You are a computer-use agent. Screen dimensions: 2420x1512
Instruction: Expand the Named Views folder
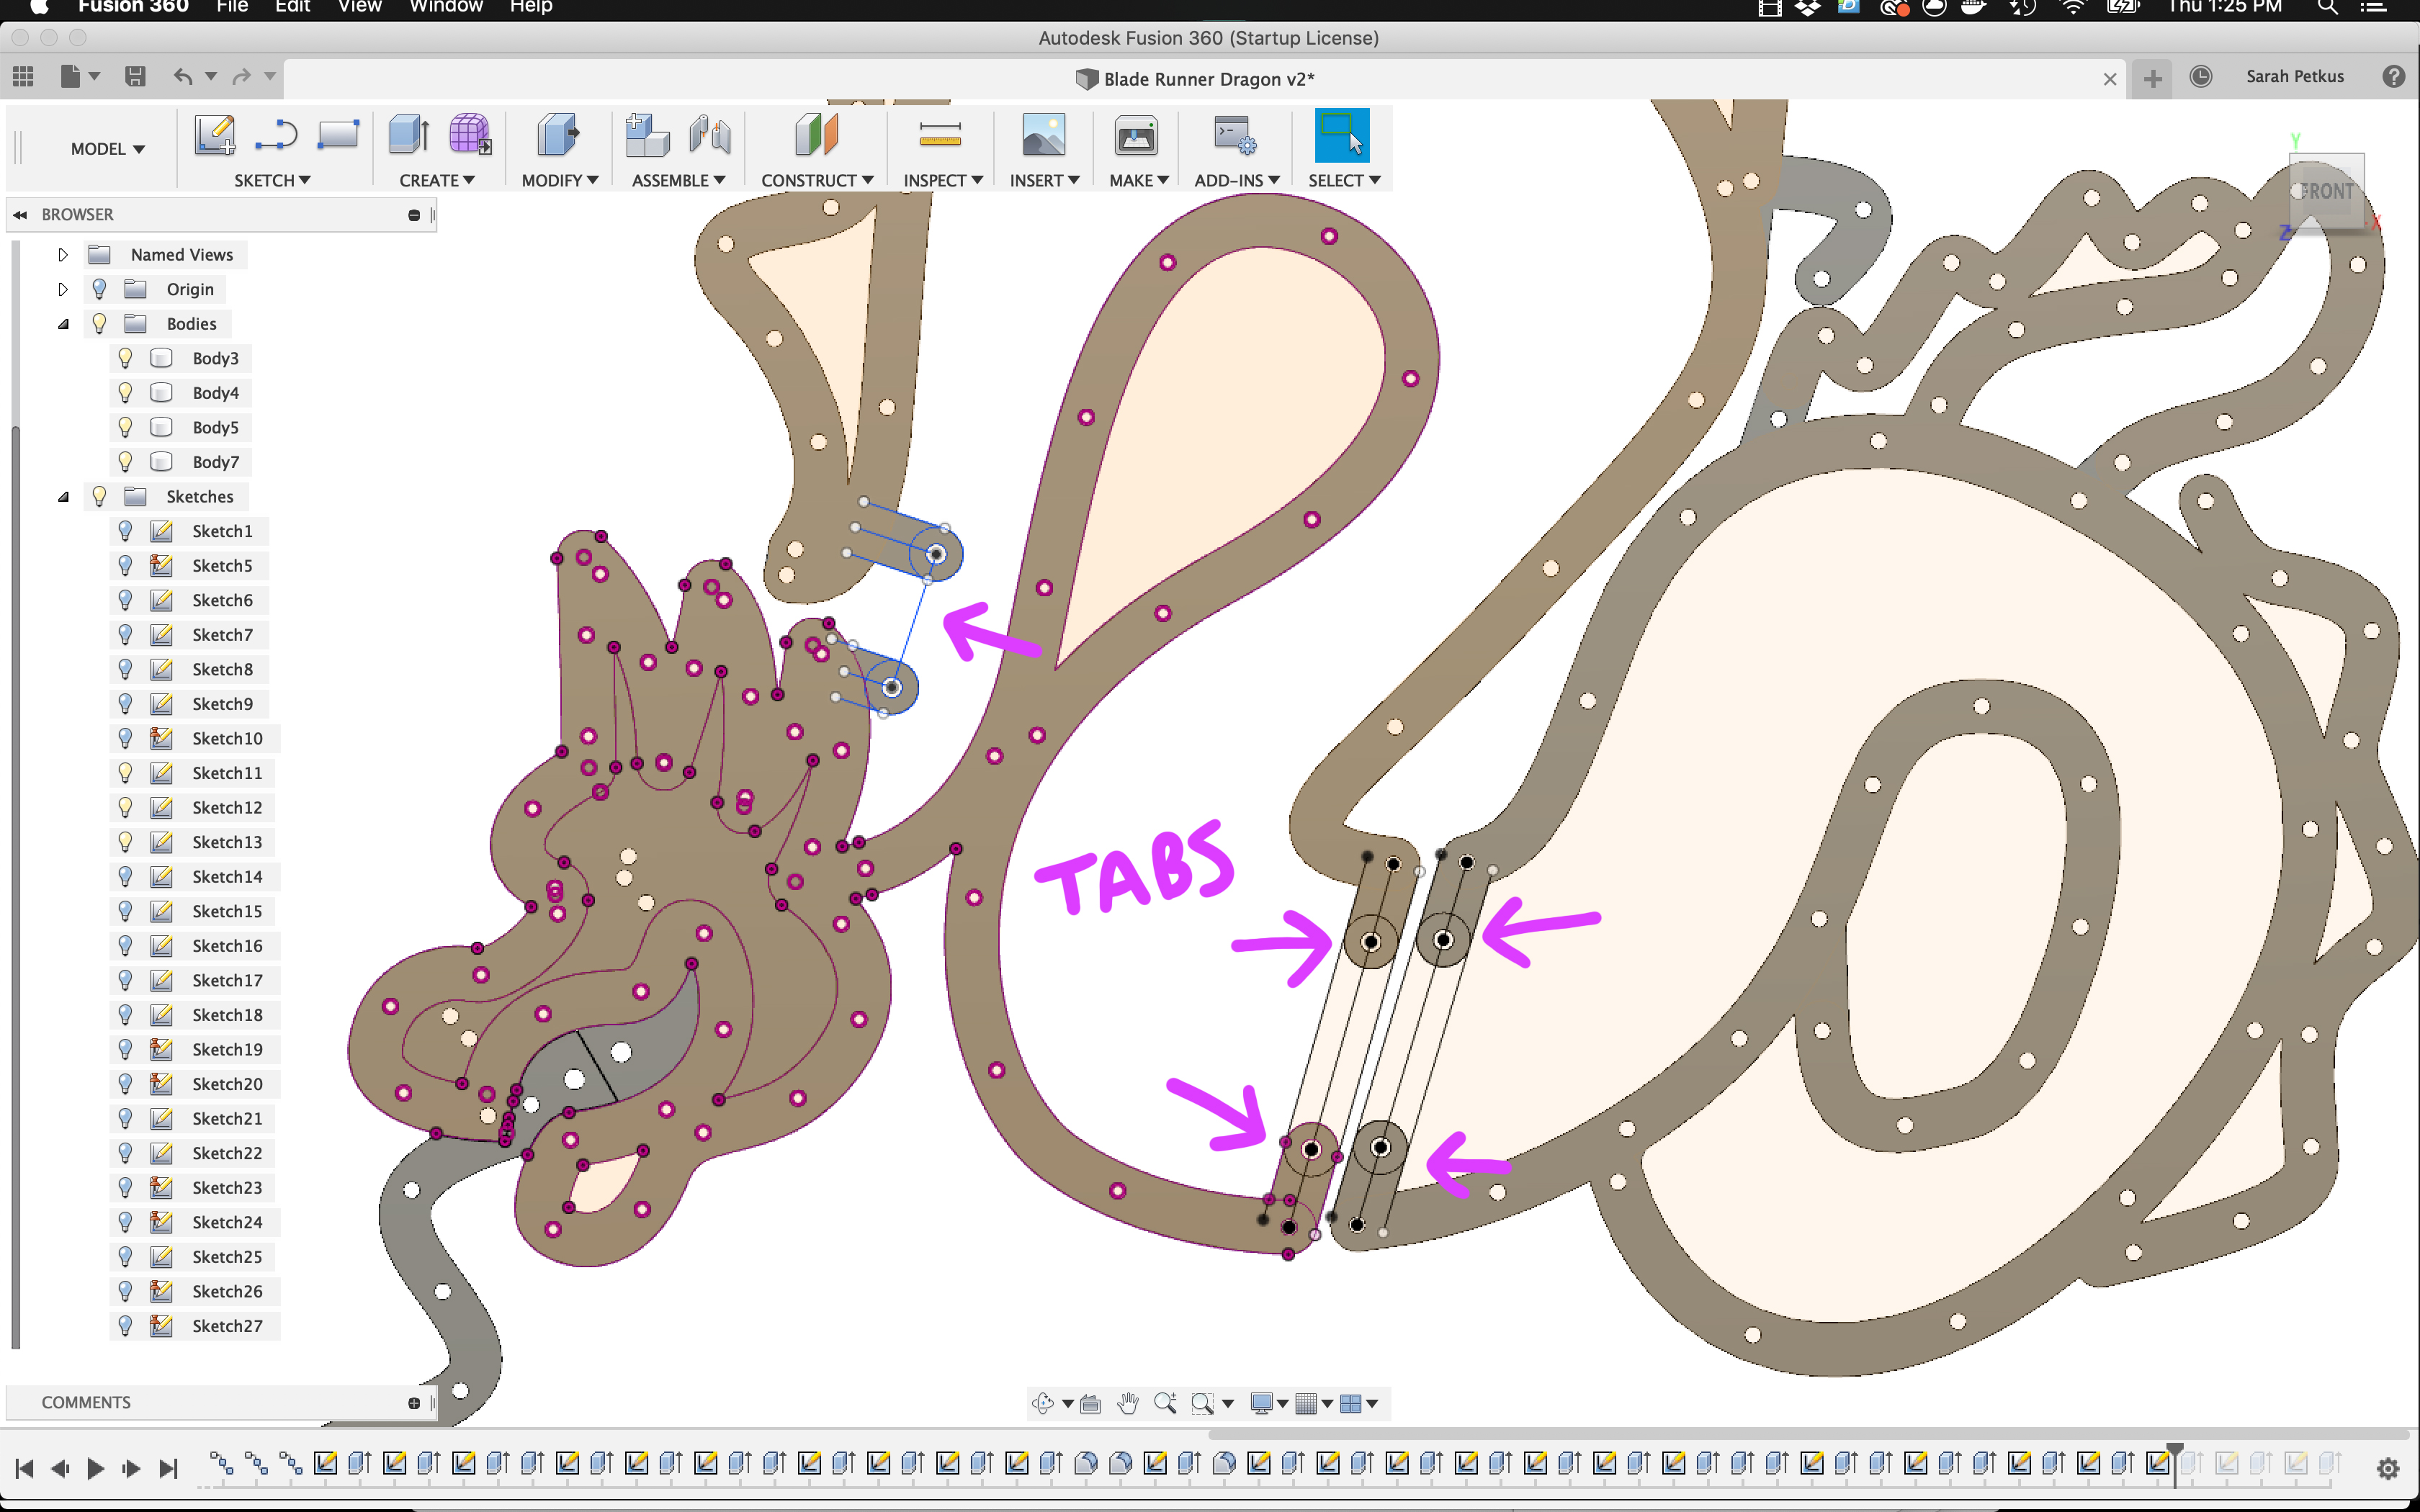click(63, 255)
